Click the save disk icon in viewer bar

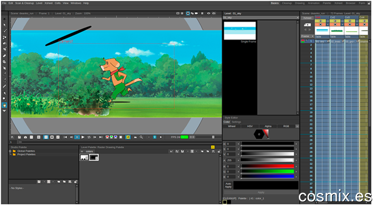click(20, 137)
